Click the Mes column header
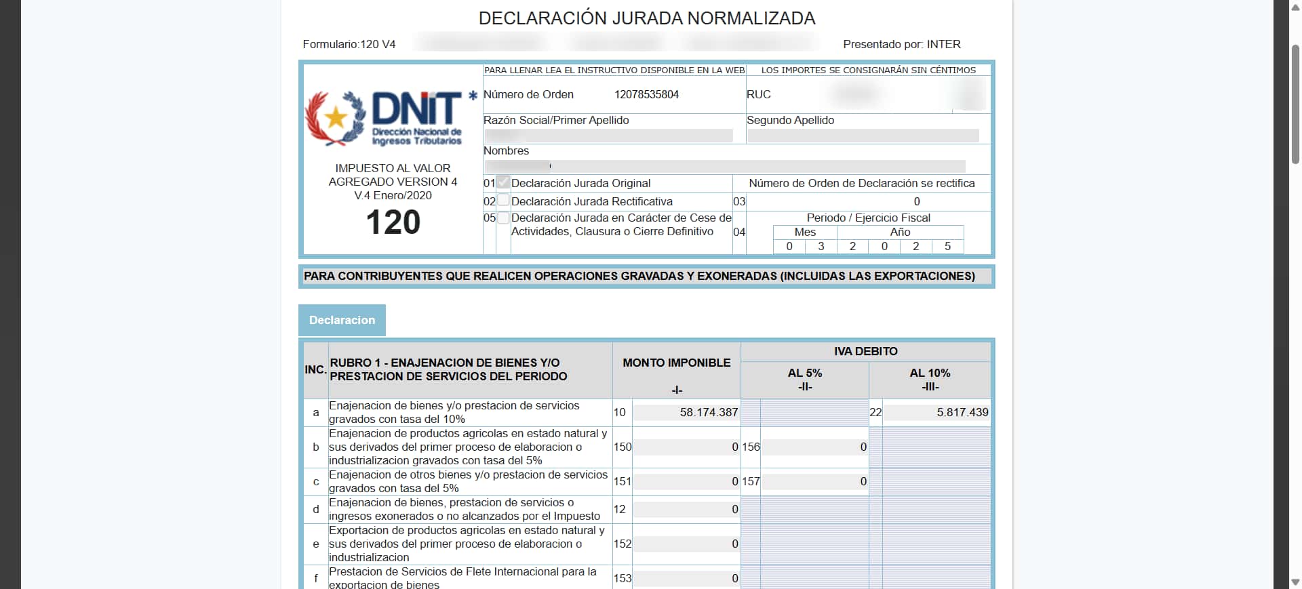The width and height of the screenshot is (1302, 589). tap(805, 232)
